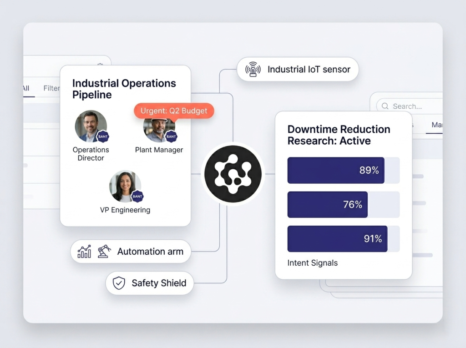Click the Industrial IoT sensor antenna icon
Screen dimensions: 466x348
[253, 69]
